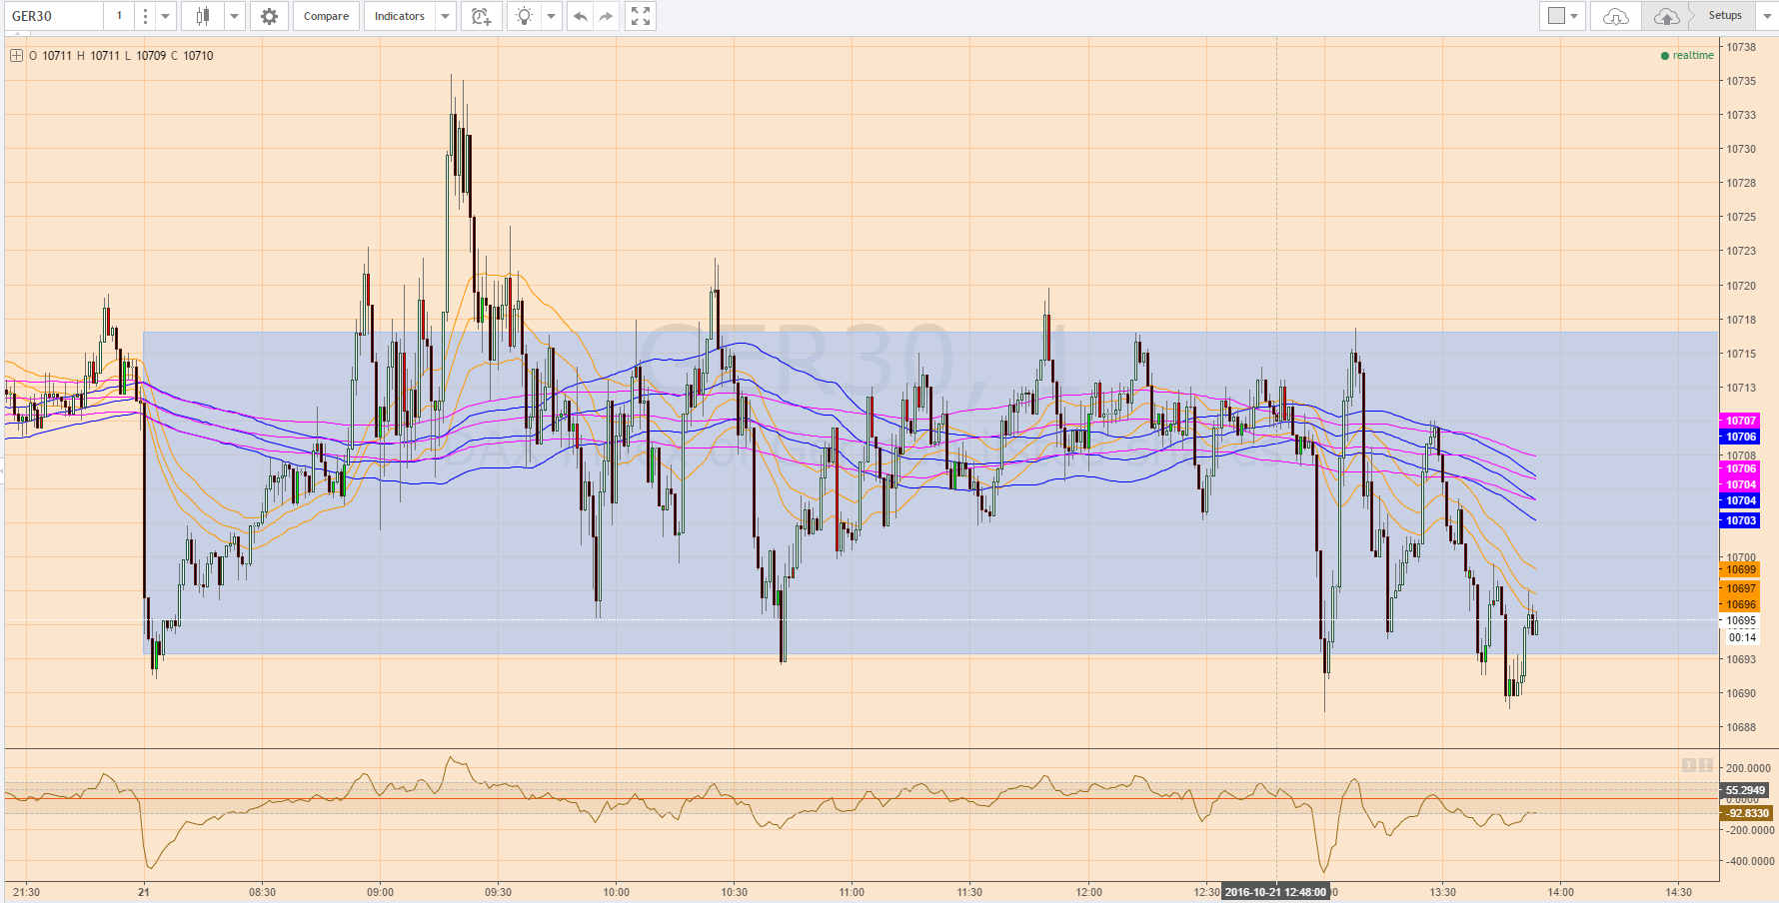Image resolution: width=1779 pixels, height=903 pixels.
Task: Click the green realtime status indicator
Action: pyautogui.click(x=1687, y=56)
